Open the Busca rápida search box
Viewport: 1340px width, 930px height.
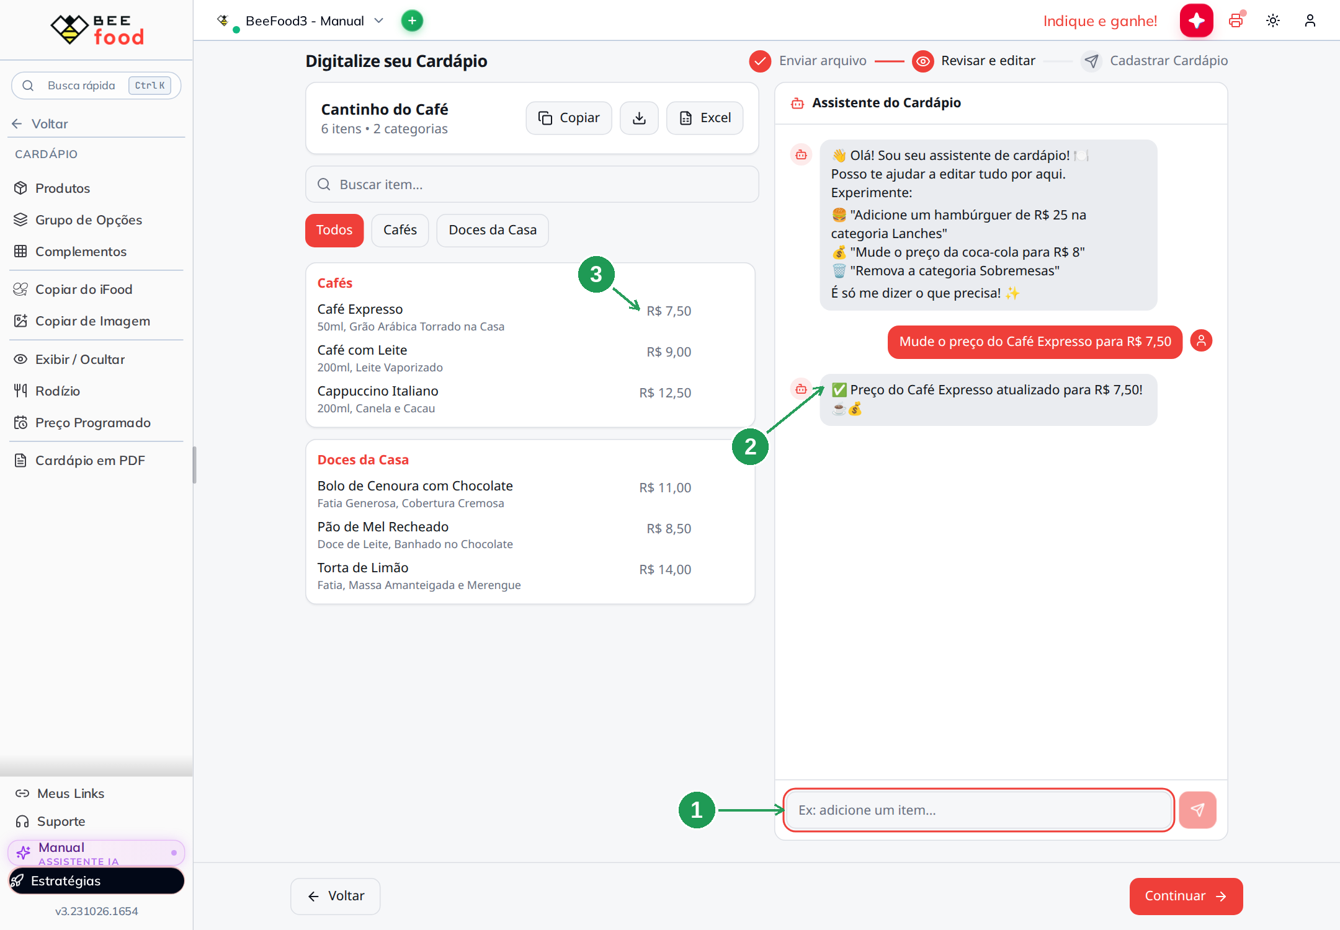(96, 85)
